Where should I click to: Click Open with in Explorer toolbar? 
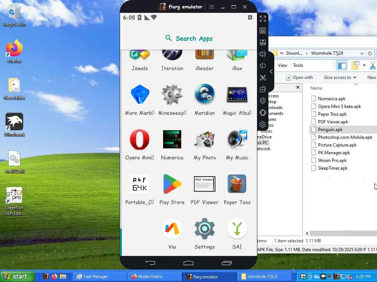coord(299,77)
